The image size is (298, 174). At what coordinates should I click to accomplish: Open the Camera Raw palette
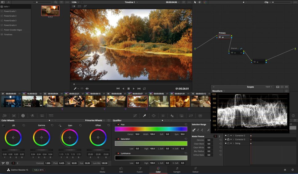click(x=5, y=116)
